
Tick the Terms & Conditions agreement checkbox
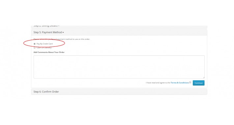(190, 82)
